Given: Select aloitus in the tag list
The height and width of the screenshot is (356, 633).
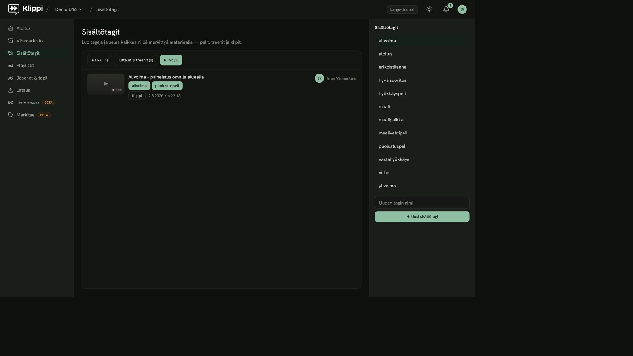Looking at the screenshot, I should 422,54.
